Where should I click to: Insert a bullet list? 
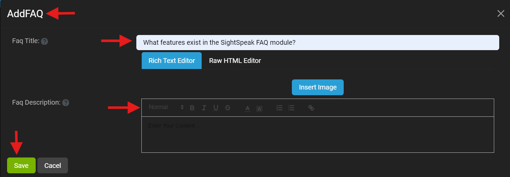pos(291,108)
